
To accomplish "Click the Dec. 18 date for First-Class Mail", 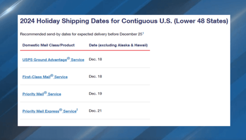I will [x=95, y=76].
